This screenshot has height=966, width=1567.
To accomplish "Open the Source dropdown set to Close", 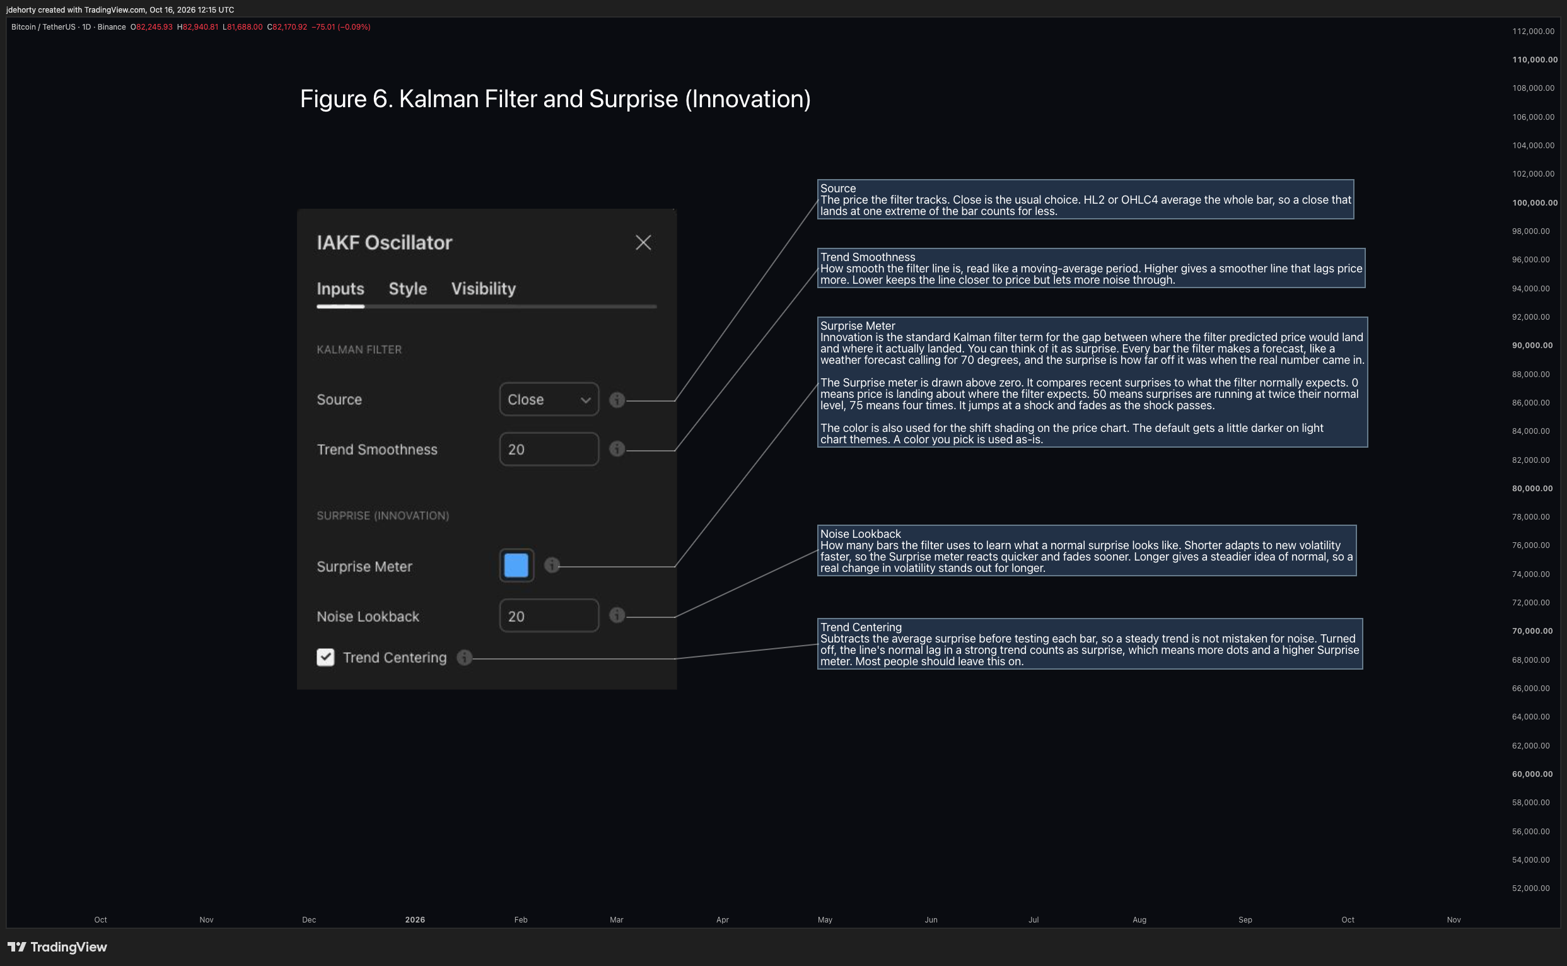I will click(549, 399).
